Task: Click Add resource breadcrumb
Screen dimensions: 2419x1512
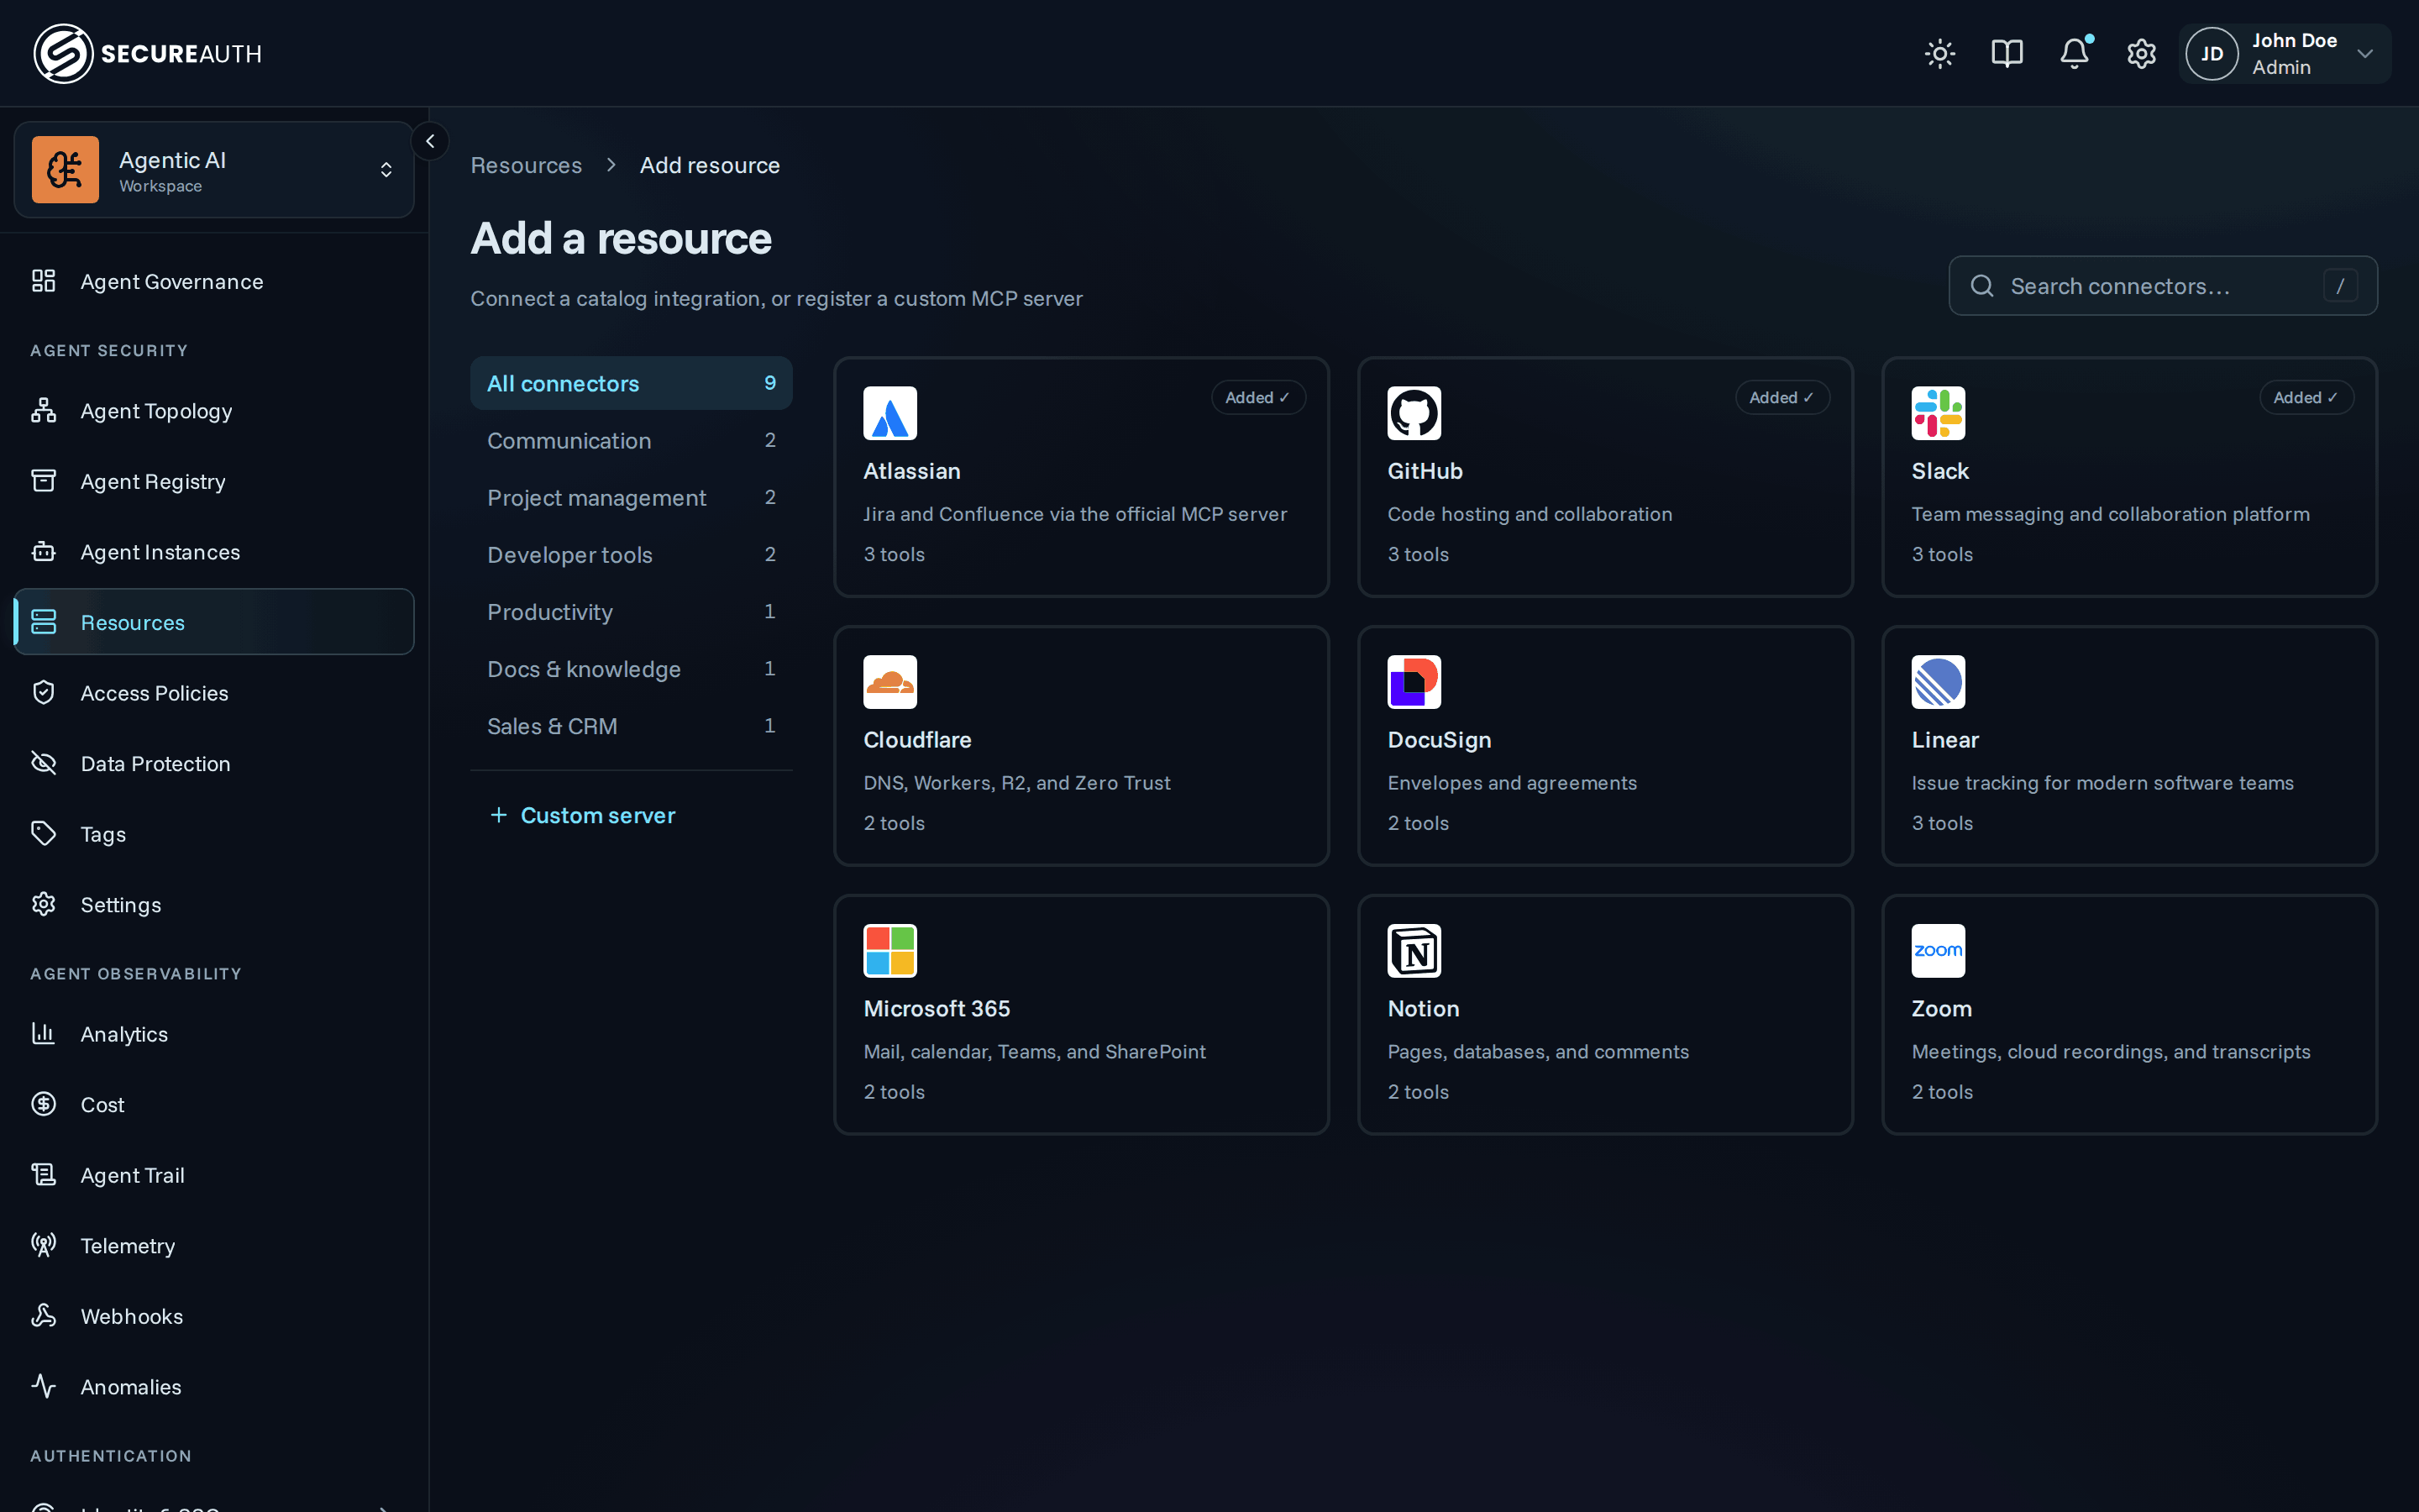Action: pos(710,165)
